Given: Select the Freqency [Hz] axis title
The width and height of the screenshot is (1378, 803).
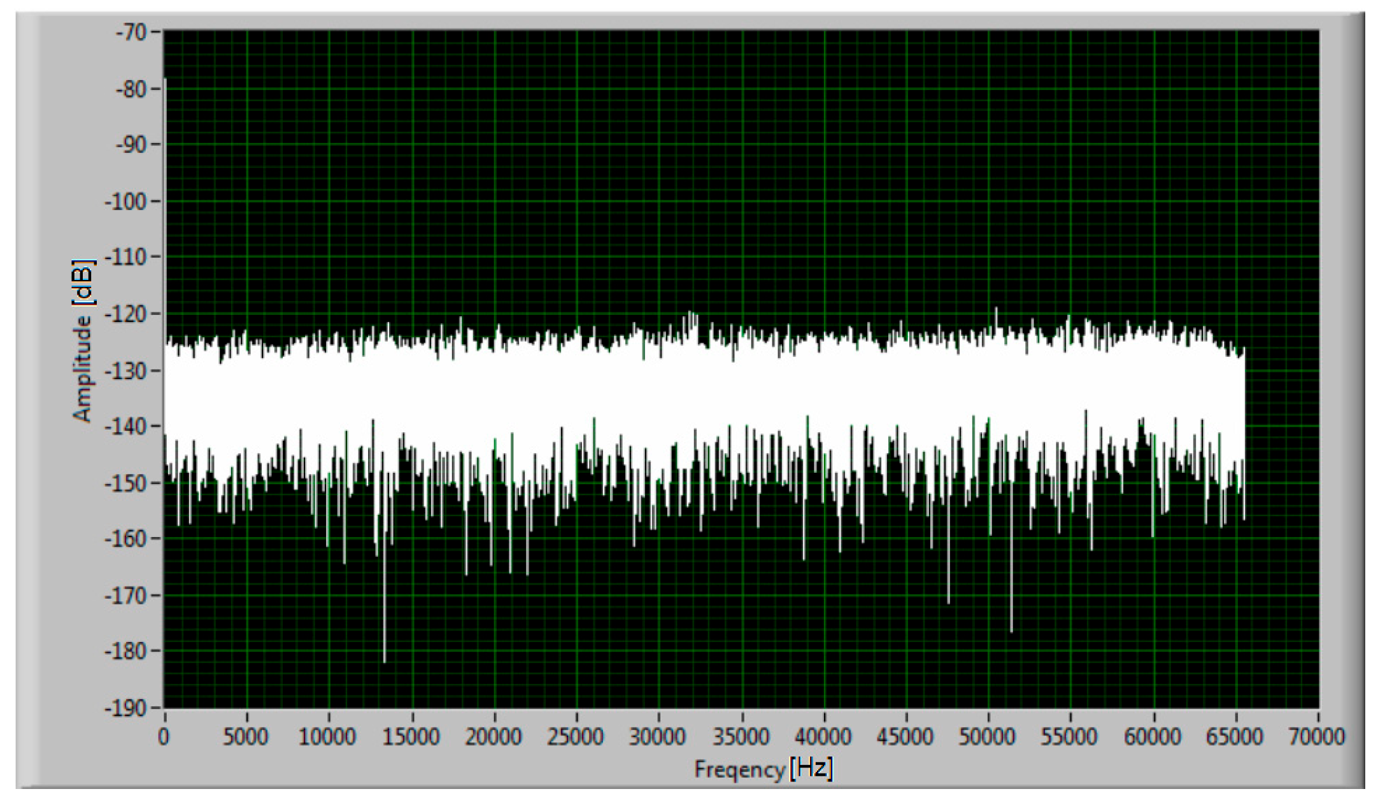Looking at the screenshot, I should pos(763,769).
